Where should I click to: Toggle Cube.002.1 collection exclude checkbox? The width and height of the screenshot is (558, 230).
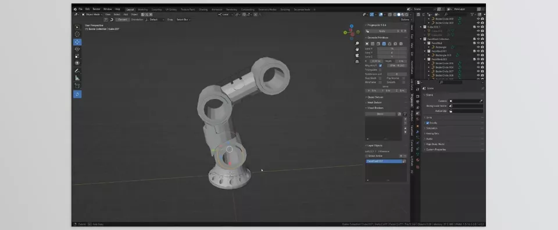(x=474, y=27)
